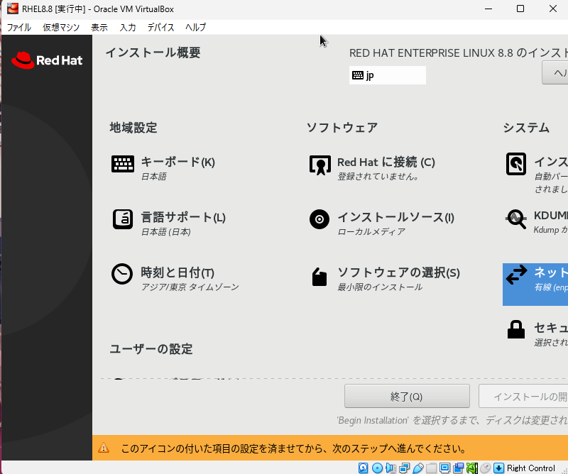Open 言語サポート(L) settings link

click(183, 217)
